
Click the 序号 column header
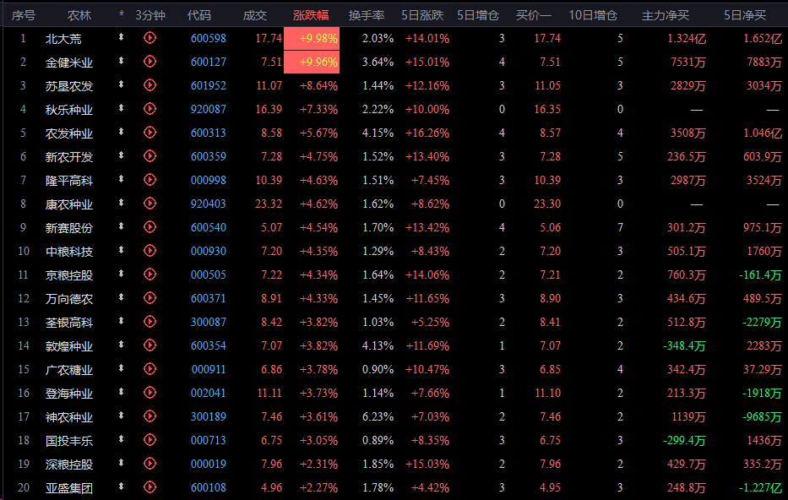[24, 15]
